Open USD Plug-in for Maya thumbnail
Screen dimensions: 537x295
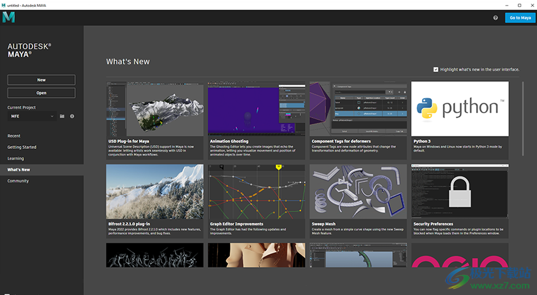[x=155, y=109]
